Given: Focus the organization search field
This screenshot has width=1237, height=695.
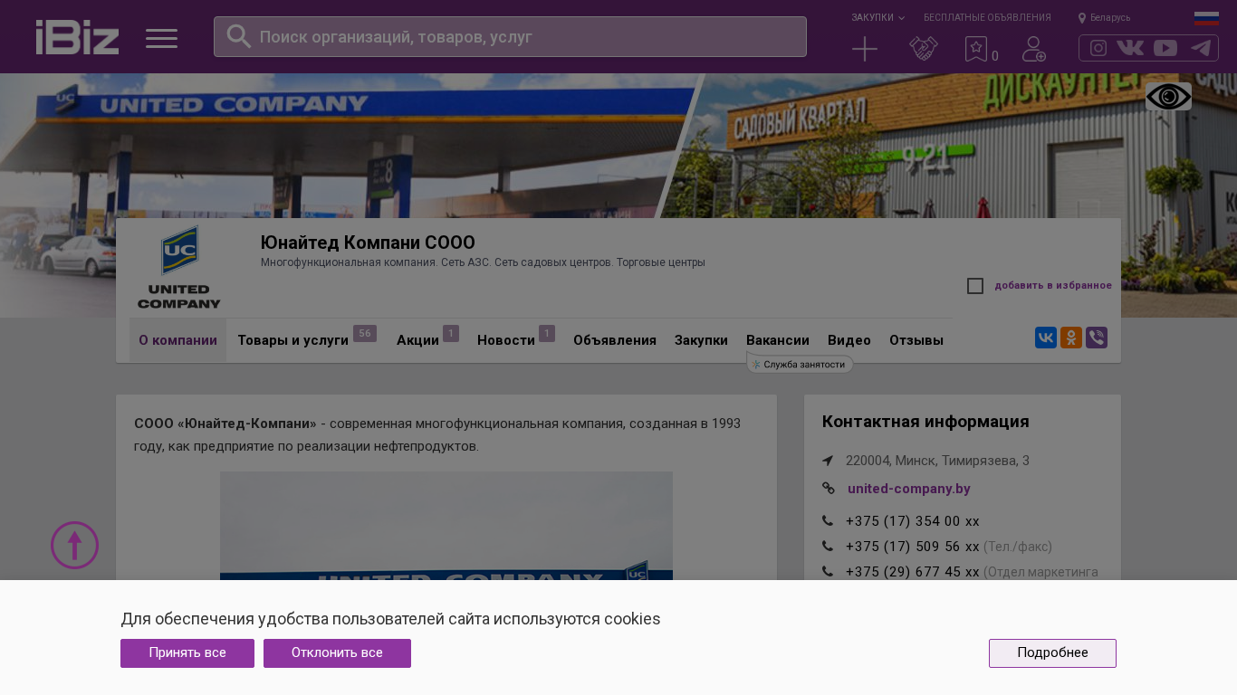Looking at the screenshot, I should tap(510, 37).
